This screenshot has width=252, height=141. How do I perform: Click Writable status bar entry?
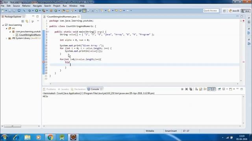click(x=150, y=131)
